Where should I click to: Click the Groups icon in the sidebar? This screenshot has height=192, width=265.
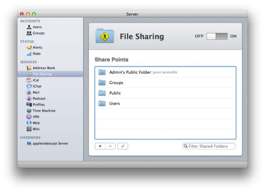point(29,33)
